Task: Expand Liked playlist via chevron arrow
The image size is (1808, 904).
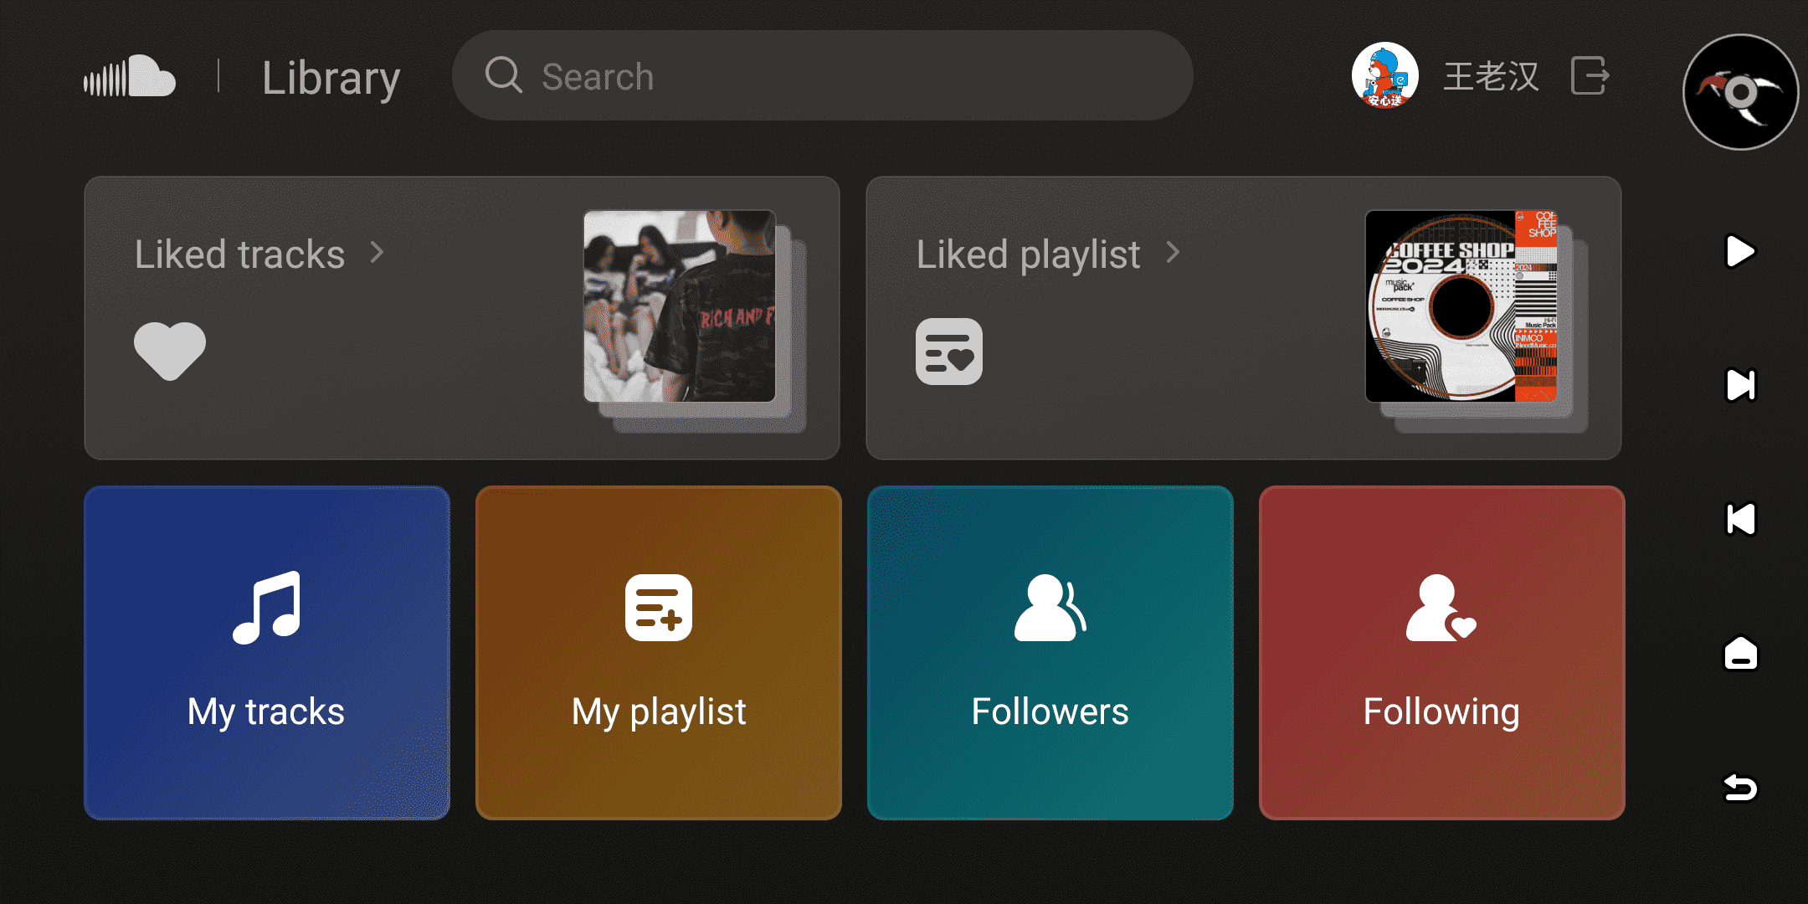Action: pos(1173,252)
